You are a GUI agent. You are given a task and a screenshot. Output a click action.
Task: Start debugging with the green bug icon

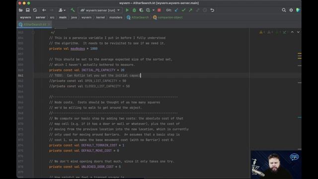134,10
